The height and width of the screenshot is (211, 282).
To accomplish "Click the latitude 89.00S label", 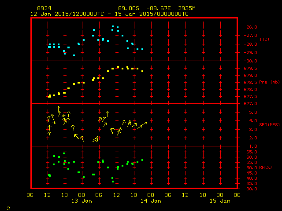I will [x=129, y=8].
